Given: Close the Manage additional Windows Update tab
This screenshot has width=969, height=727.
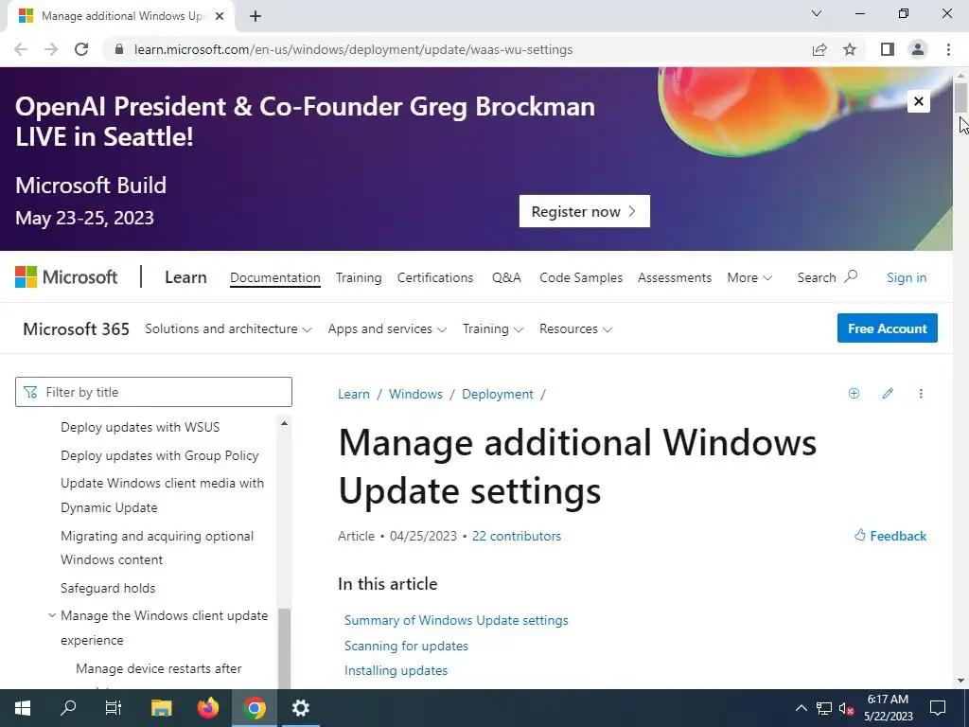Looking at the screenshot, I should coord(220,16).
